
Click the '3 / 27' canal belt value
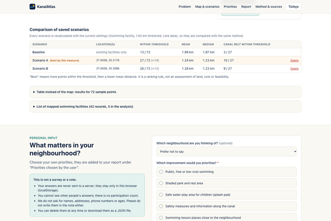coord(228,52)
